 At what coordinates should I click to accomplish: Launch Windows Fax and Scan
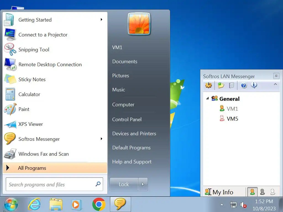55,154
